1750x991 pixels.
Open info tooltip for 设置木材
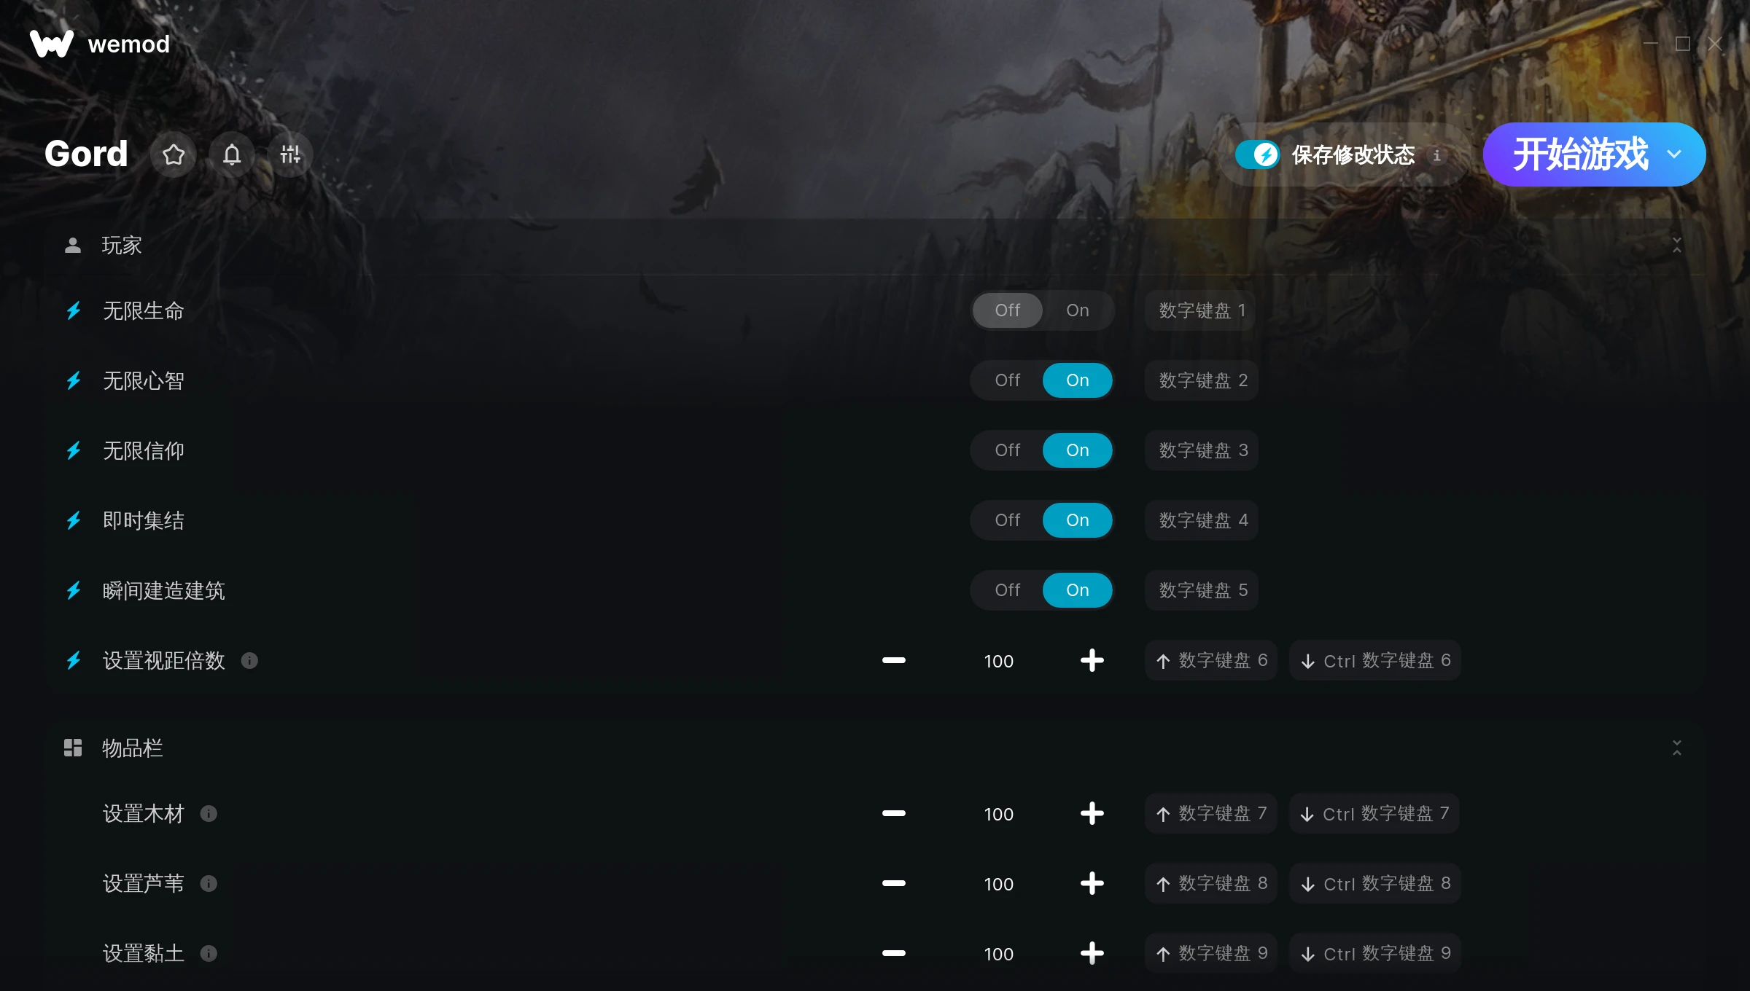point(209,813)
